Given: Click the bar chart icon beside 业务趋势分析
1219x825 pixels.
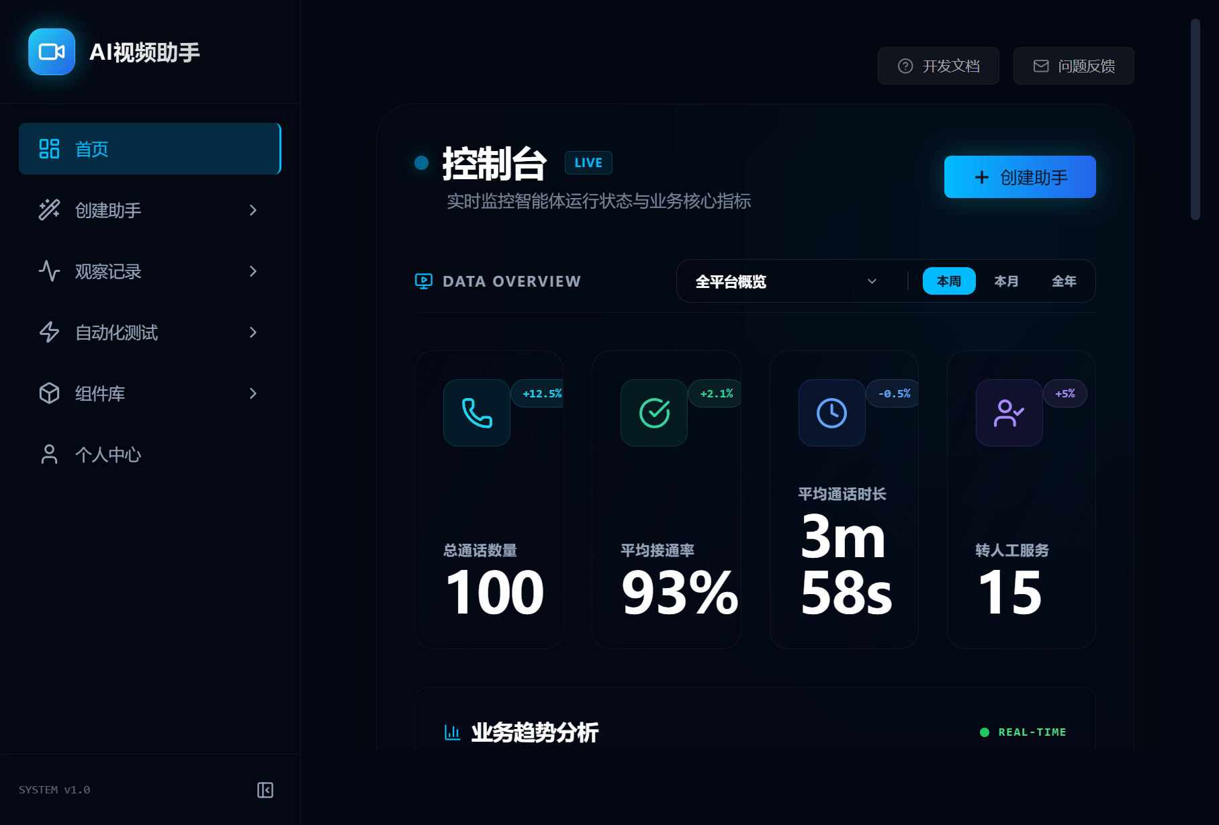Looking at the screenshot, I should point(452,732).
